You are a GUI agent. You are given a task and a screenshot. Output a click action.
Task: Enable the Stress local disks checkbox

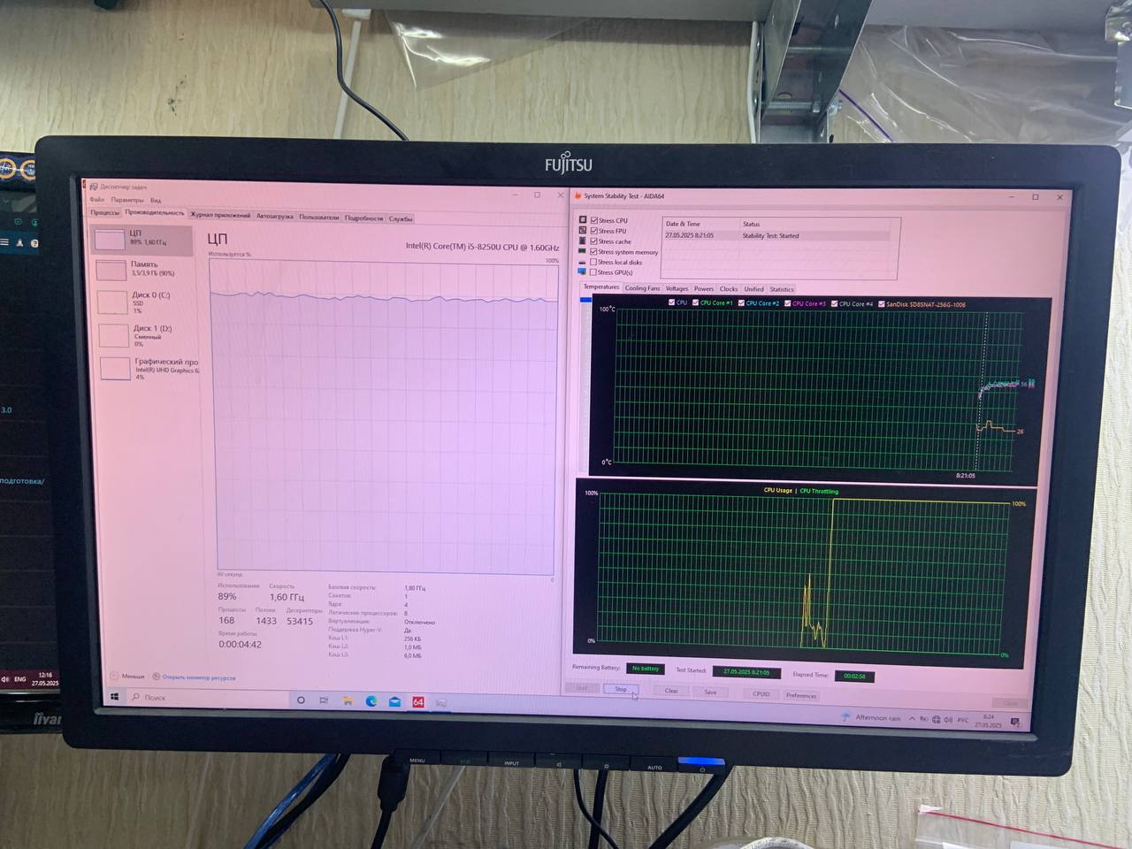(x=594, y=262)
